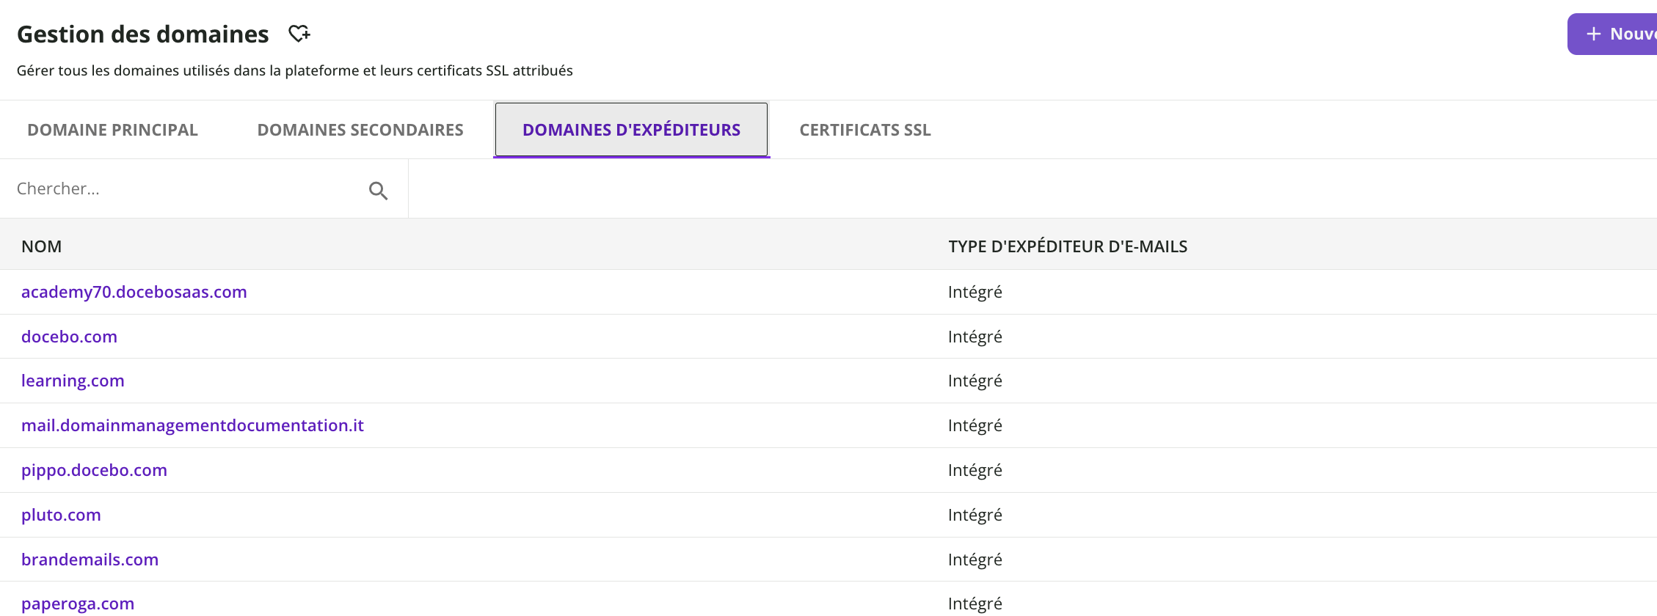
Task: Select Intégré cell in the learning.com row
Action: 975,381
